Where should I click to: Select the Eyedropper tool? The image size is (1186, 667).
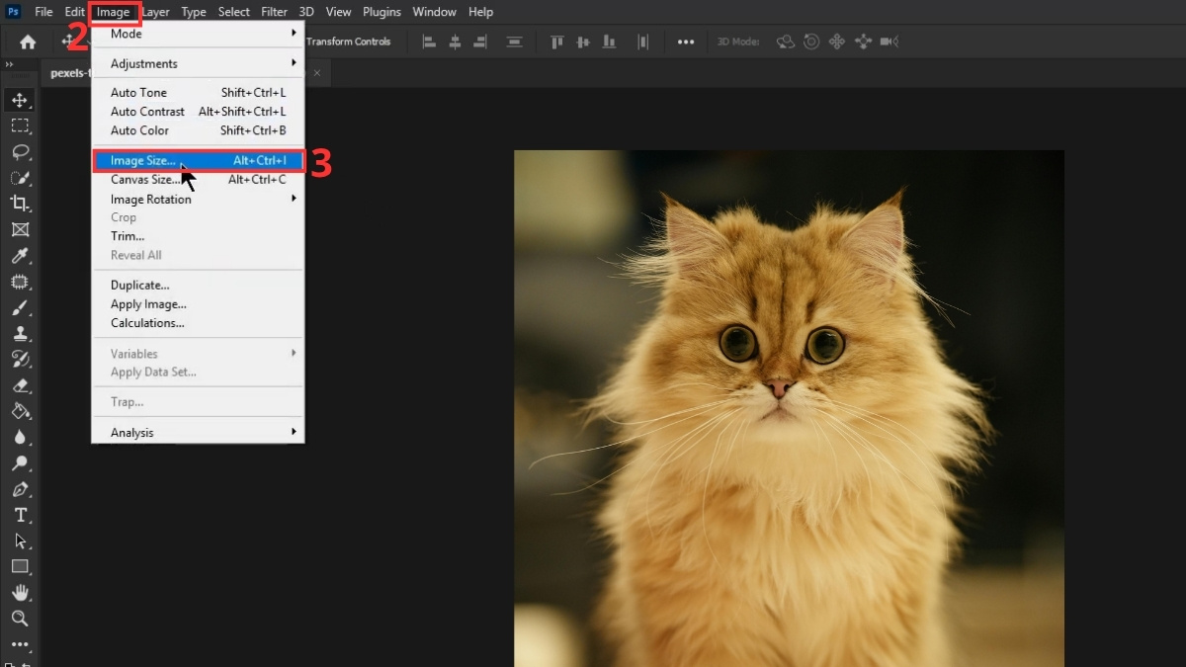(20, 256)
